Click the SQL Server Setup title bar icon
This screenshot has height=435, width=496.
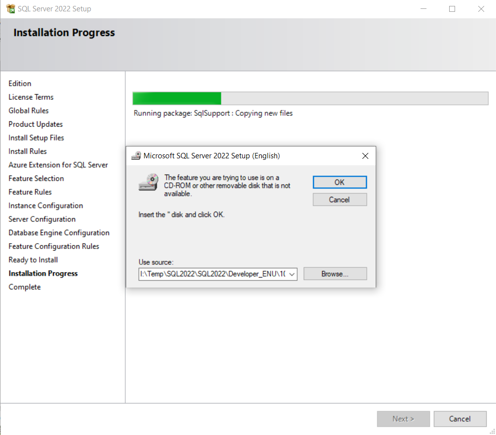click(x=10, y=9)
